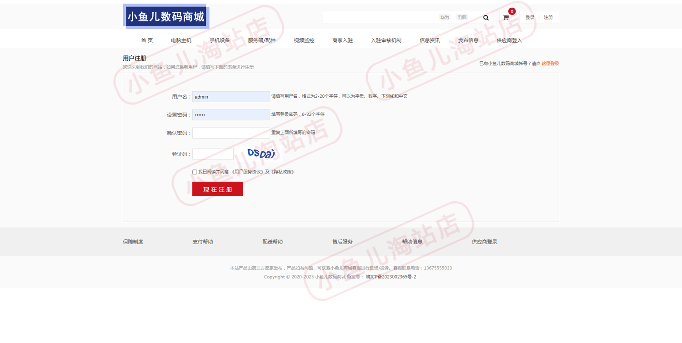Open the shopping cart icon
Image resolution: width=682 pixels, height=343 pixels.
click(506, 18)
